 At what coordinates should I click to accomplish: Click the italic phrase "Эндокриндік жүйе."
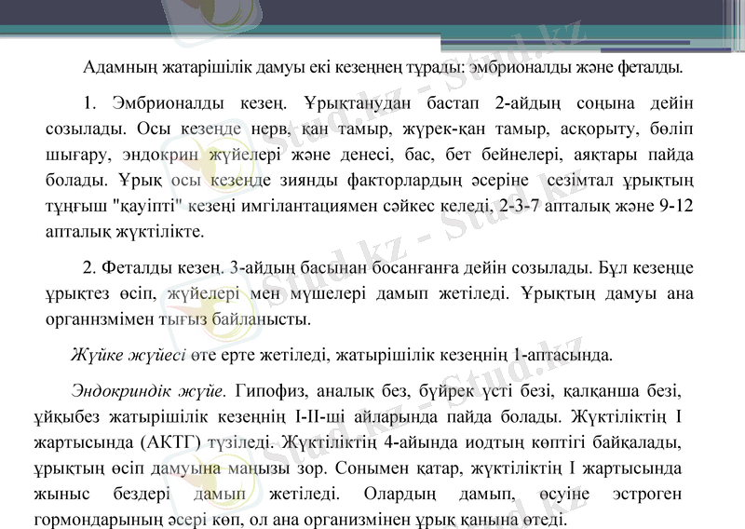[x=149, y=391]
